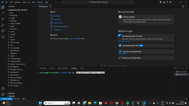
Task: Switch to the Problems panel tab
Action: pyautogui.click(x=43, y=68)
